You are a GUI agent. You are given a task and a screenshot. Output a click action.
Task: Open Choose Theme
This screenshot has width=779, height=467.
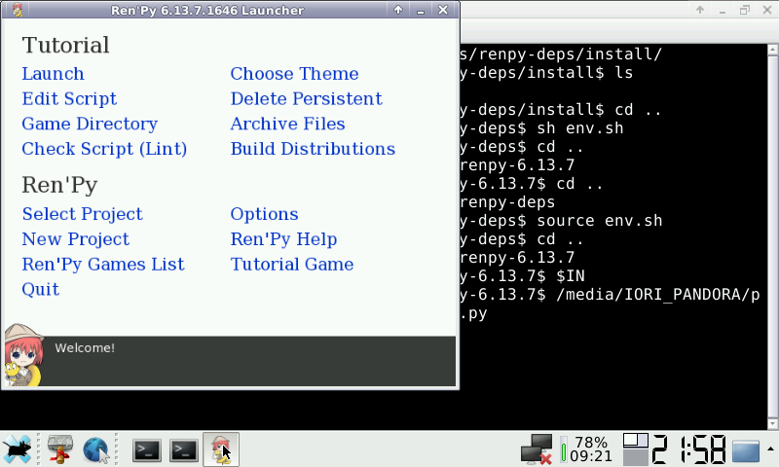[294, 74]
